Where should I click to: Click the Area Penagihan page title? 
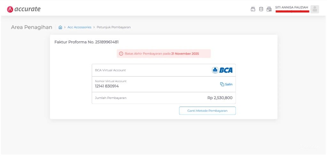tap(32, 27)
